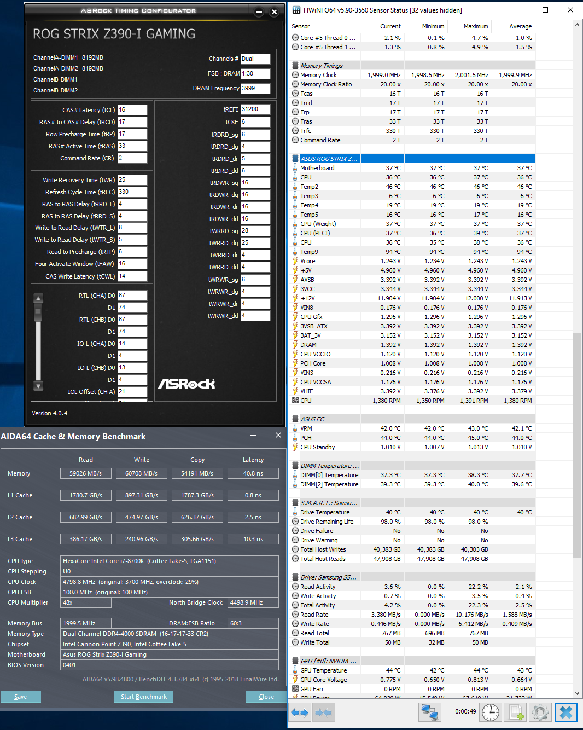Select the GPU [#0]: NVIDIA group header
Screen dimensions: 583x730
(x=413, y=661)
